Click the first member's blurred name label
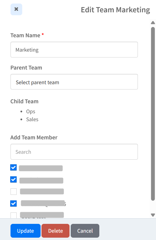The height and width of the screenshot is (240, 156). pos(41,168)
